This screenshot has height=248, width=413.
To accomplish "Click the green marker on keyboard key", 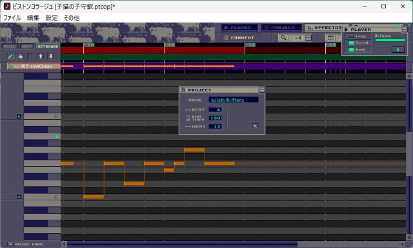I will click(57, 137).
